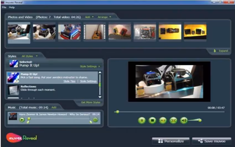Click the styles list scrollbar thumb
The height and width of the screenshot is (147, 235).
[100, 85]
